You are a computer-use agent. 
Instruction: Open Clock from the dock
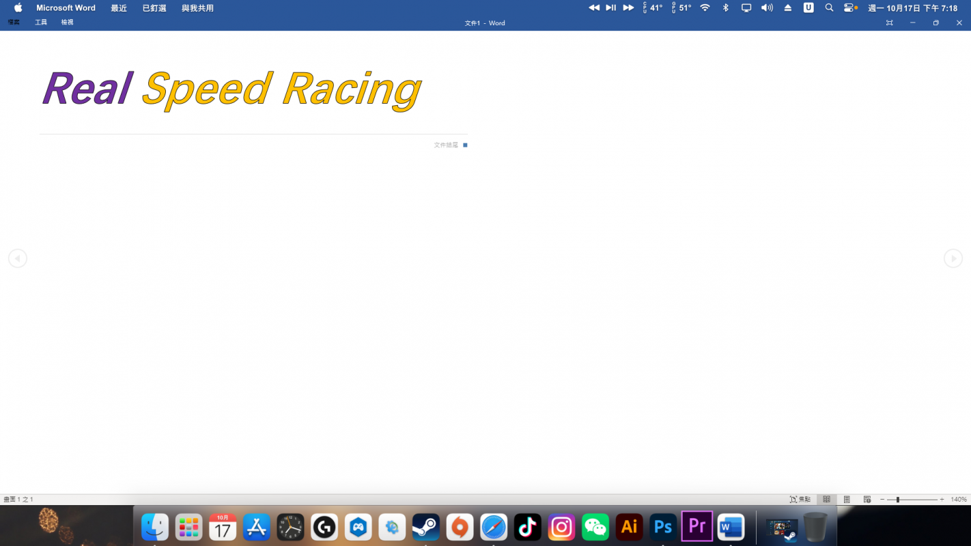[290, 527]
